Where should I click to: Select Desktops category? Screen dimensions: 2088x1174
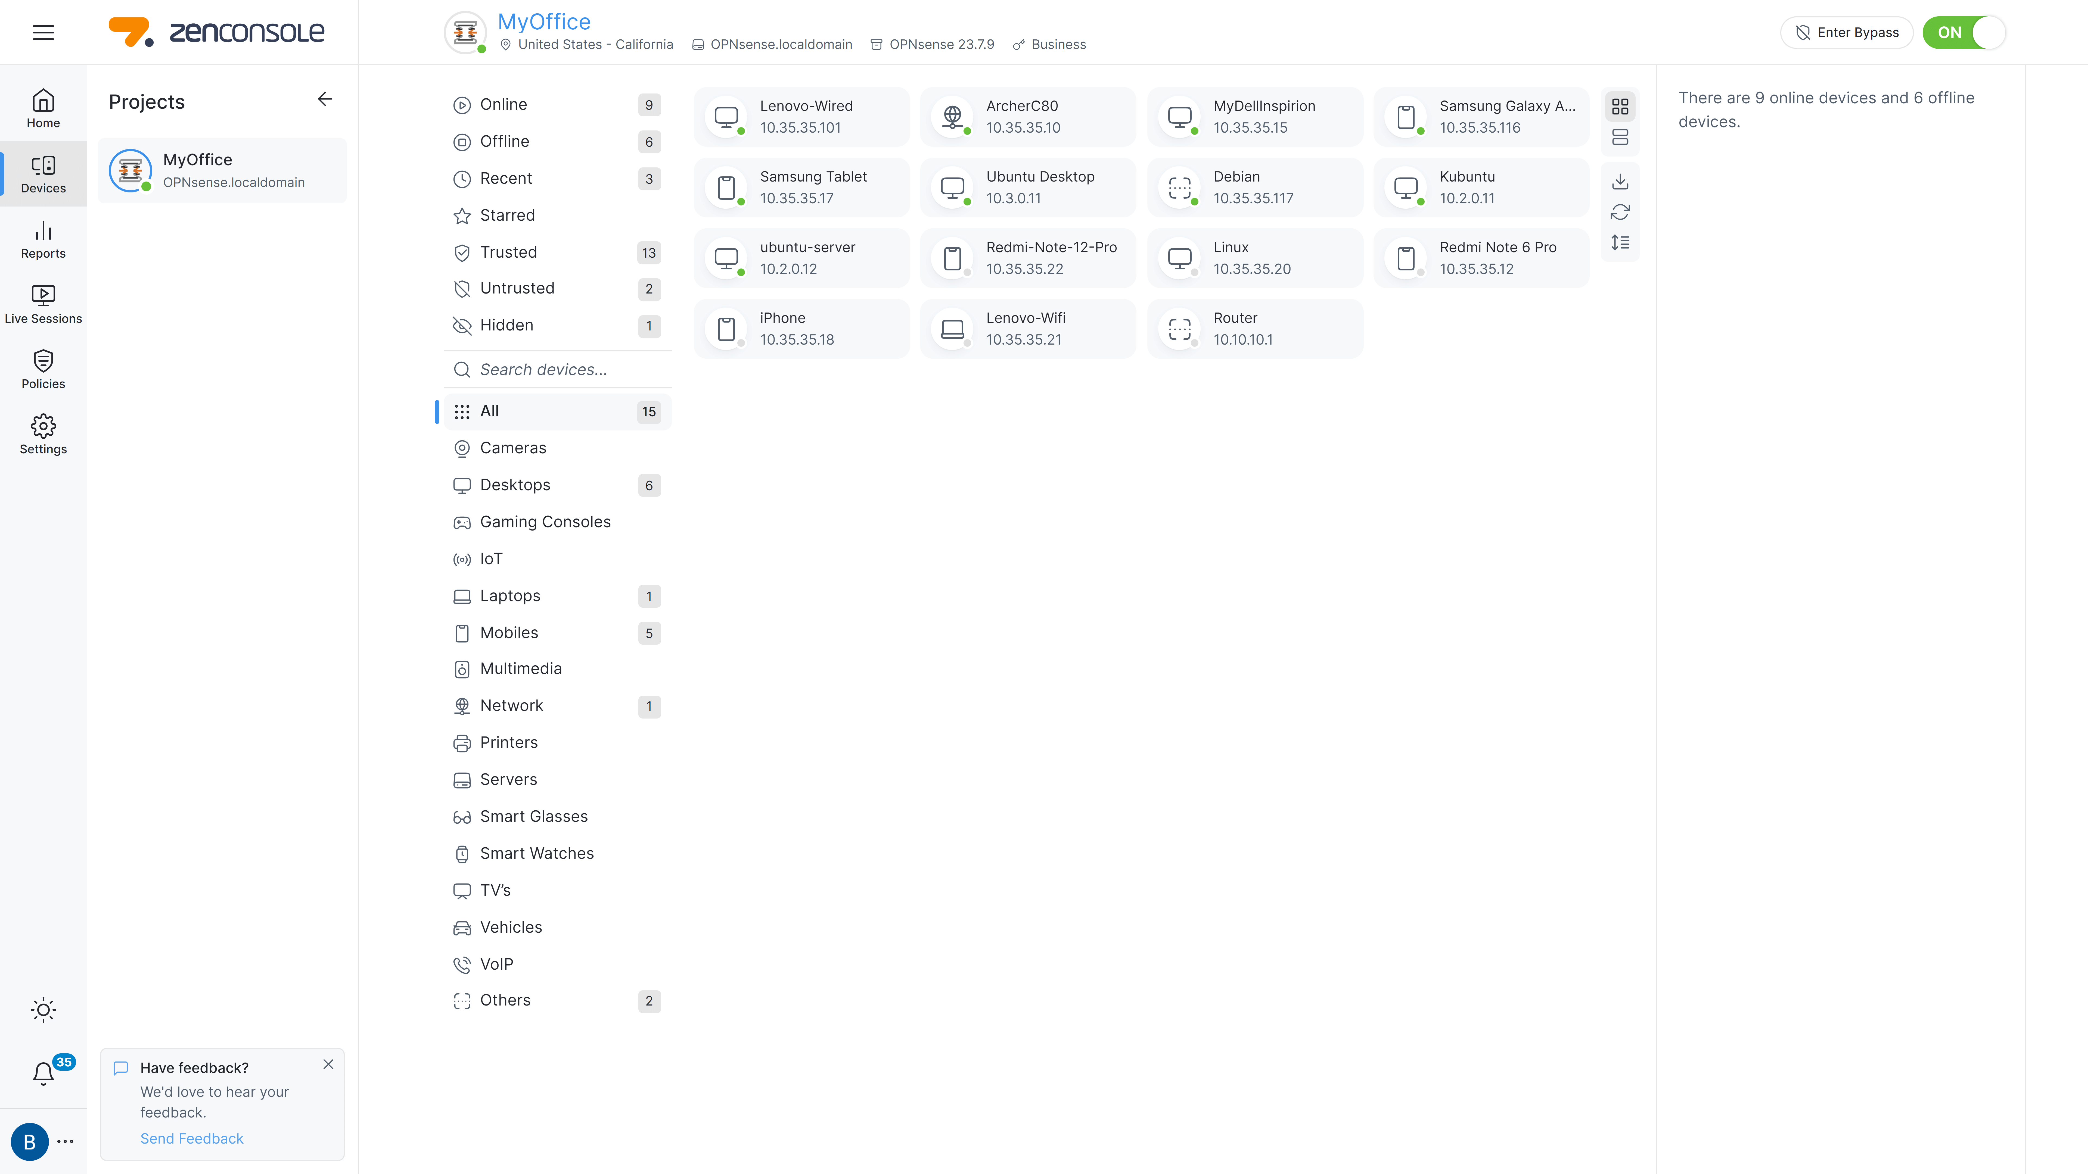[558, 485]
